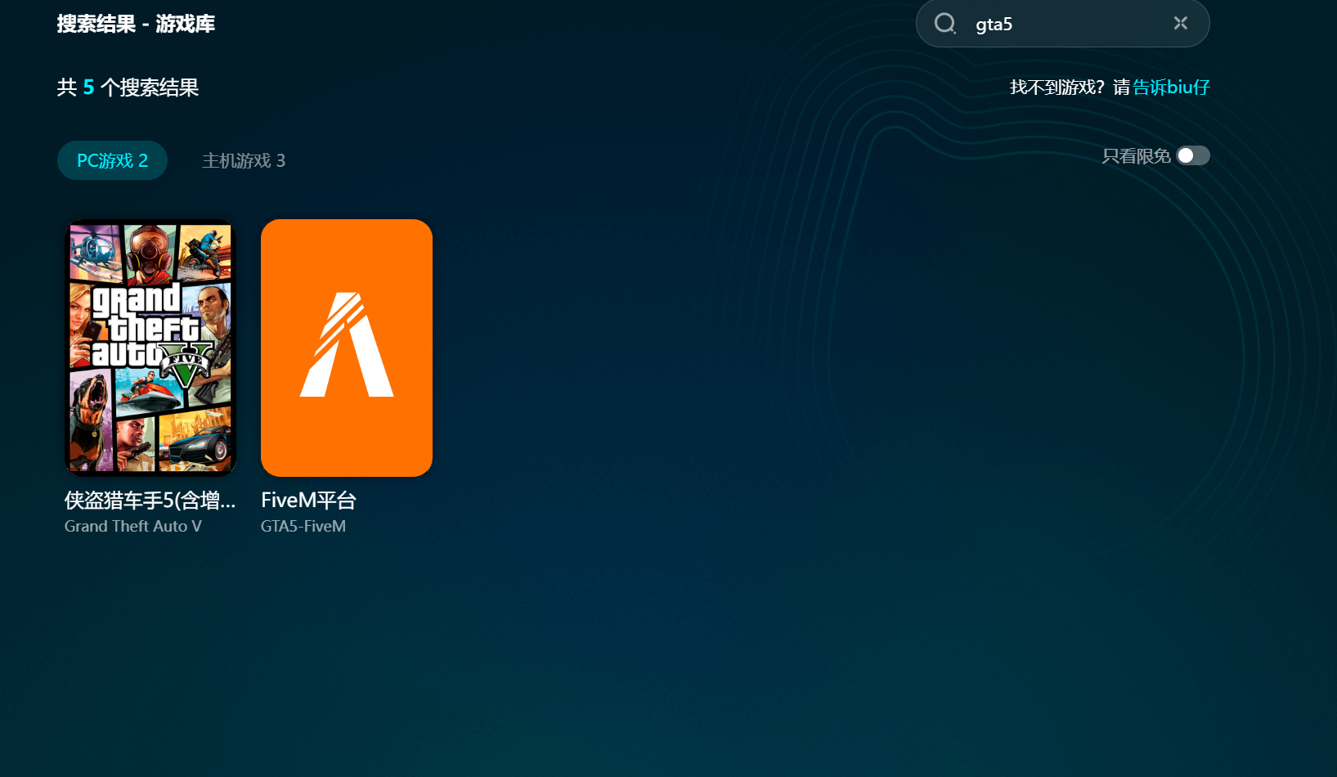Clear the gta5 search text

click(x=1180, y=23)
